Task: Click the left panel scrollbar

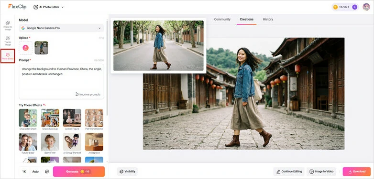Action: pos(107,68)
